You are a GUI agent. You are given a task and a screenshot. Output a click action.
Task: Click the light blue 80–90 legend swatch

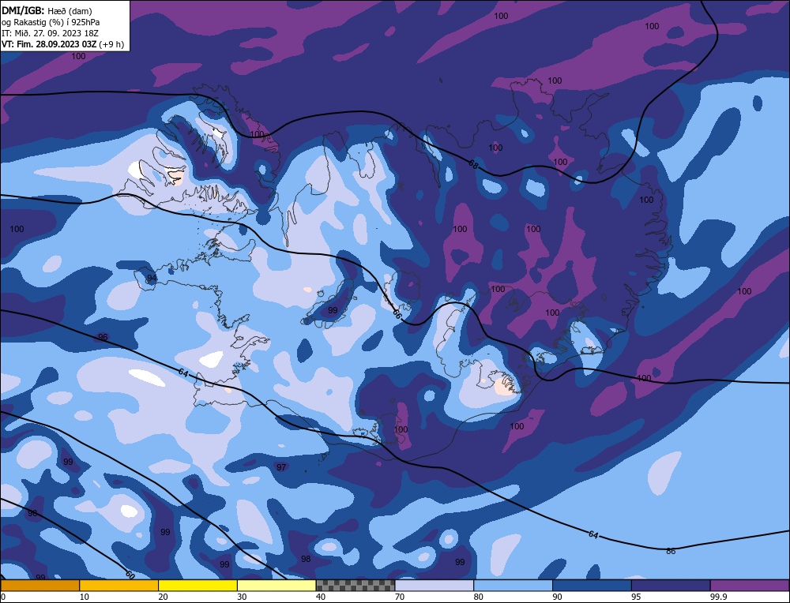[x=513, y=585]
